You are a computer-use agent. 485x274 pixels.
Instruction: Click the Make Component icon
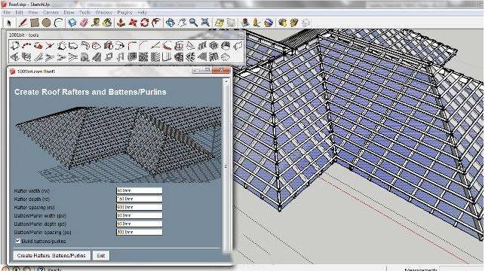pos(72,23)
